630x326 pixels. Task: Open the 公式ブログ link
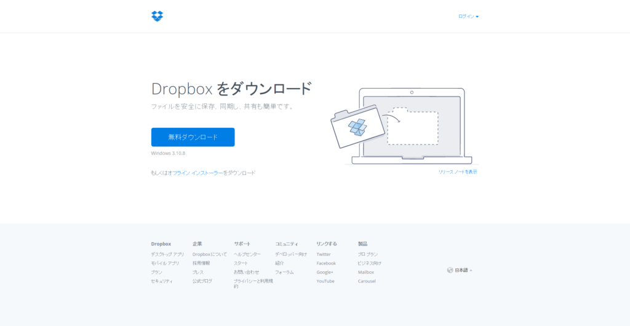(202, 281)
